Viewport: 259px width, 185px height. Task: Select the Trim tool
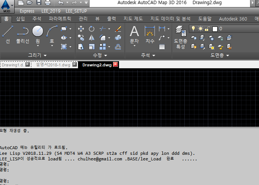103,29
